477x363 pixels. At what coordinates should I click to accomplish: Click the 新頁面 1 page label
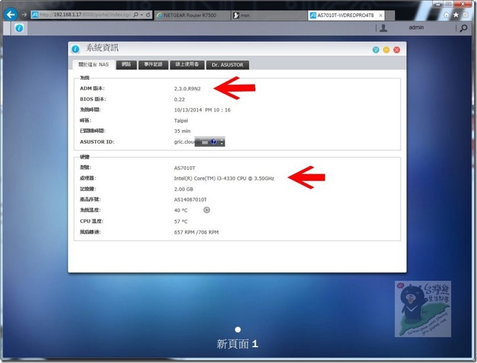[x=237, y=344]
